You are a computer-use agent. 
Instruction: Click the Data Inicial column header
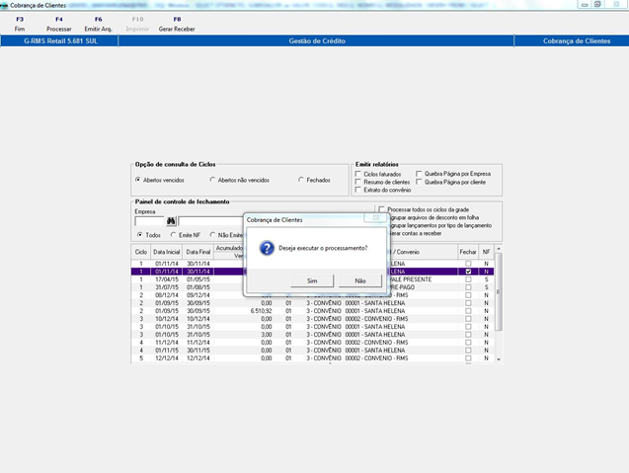coord(167,252)
